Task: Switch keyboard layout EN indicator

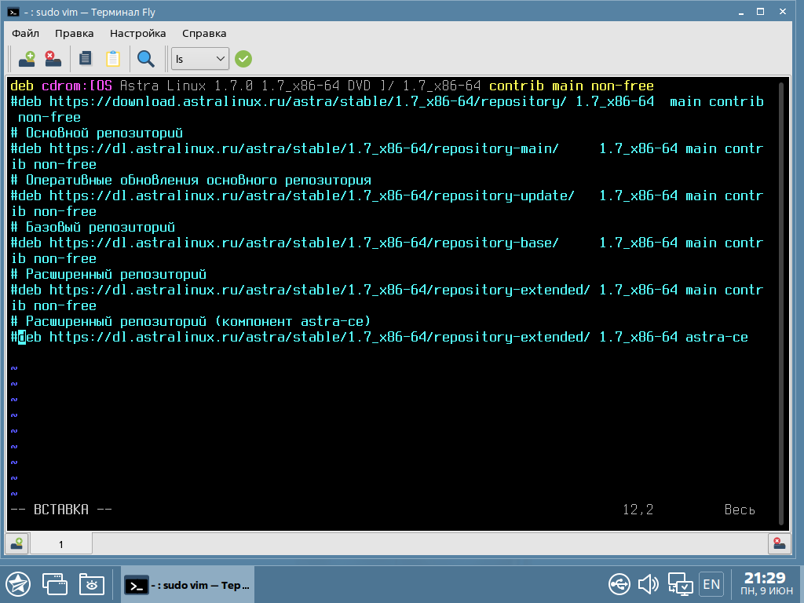Action: [x=711, y=584]
